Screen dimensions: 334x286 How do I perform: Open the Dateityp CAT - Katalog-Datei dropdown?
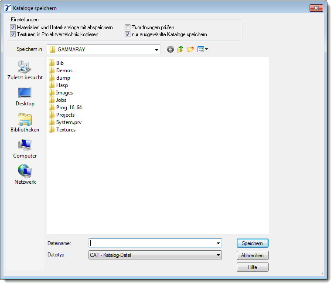(155, 255)
